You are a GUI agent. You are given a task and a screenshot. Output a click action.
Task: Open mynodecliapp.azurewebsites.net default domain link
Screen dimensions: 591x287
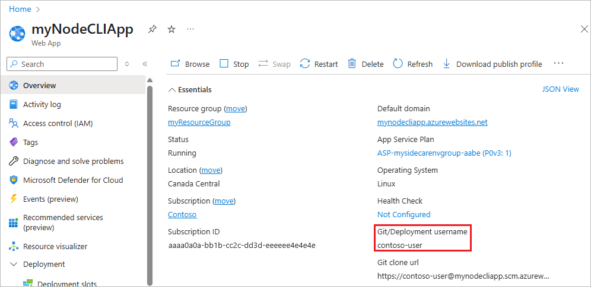[433, 122]
